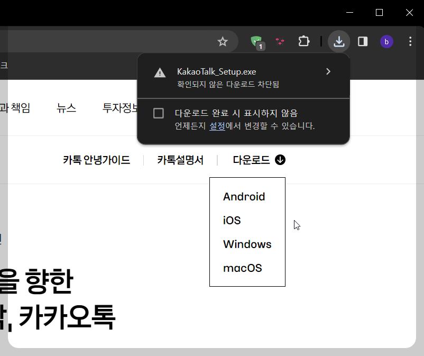Viewport: 424px width, 356px height.
Task: Open the 설정 link in downloads popup
Action: click(217, 126)
